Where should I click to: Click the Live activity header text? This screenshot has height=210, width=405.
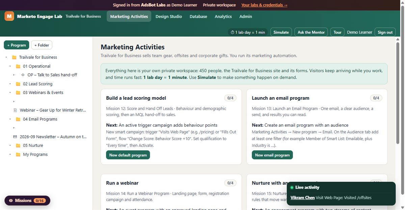pyautogui.click(x=307, y=187)
